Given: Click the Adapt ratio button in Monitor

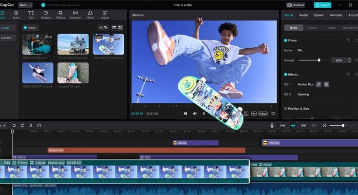Looking at the screenshot, I should coord(263,114).
